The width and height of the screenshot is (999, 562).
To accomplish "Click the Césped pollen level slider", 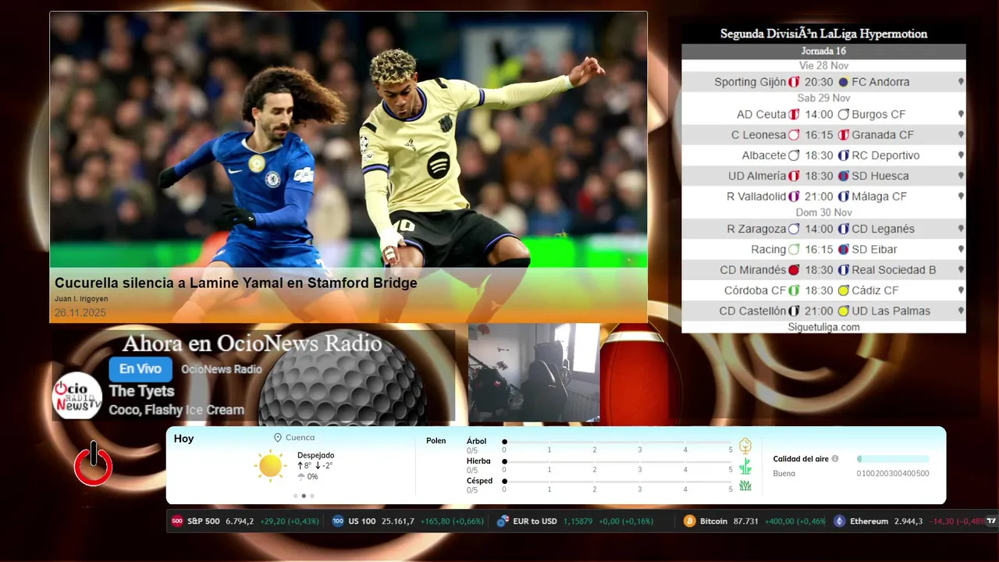I will coord(617,482).
